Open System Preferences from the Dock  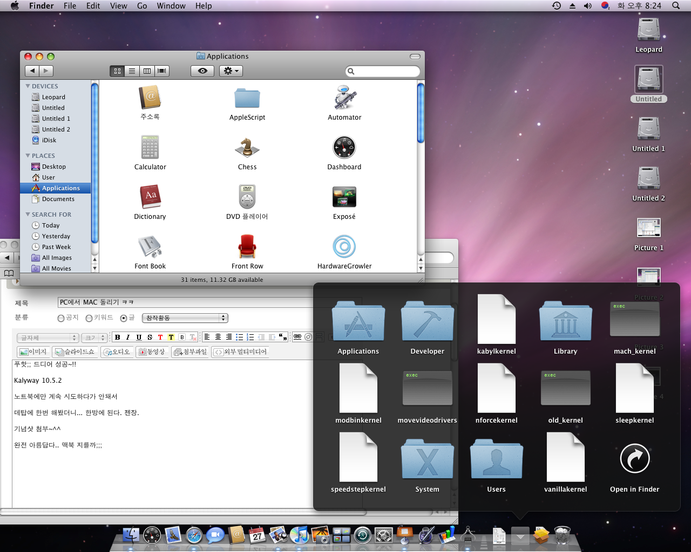pos(383,535)
